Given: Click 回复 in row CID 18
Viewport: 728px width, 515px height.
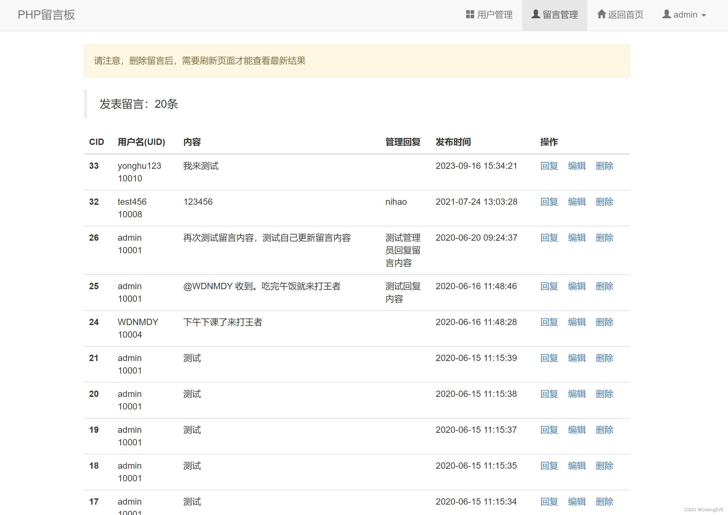Looking at the screenshot, I should (x=549, y=465).
